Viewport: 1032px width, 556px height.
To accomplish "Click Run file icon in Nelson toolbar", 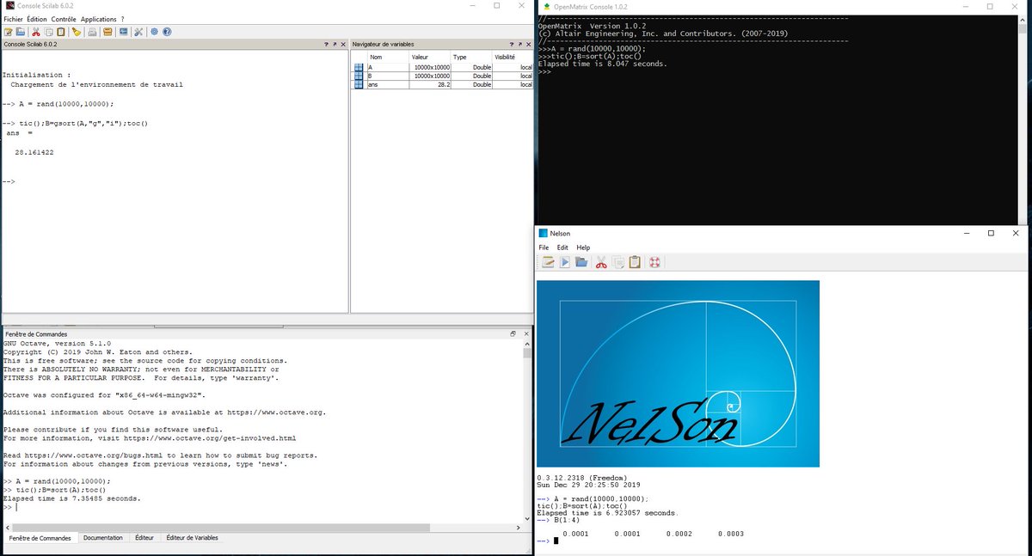I will coord(565,262).
